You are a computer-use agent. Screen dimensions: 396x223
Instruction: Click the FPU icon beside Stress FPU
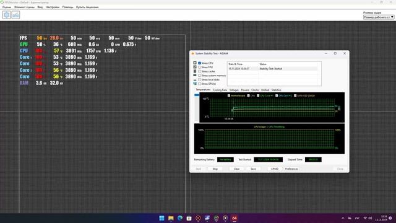tap(195, 67)
